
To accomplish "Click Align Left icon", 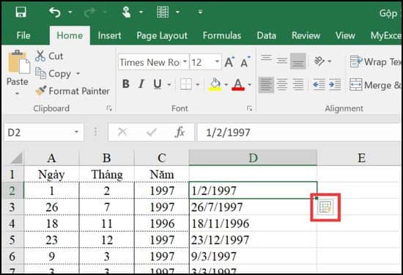I will pyautogui.click(x=266, y=84).
